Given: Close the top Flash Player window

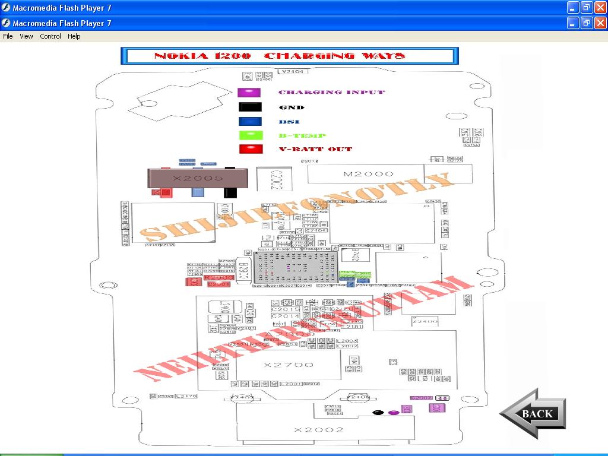Looking at the screenshot, I should (x=601, y=7).
